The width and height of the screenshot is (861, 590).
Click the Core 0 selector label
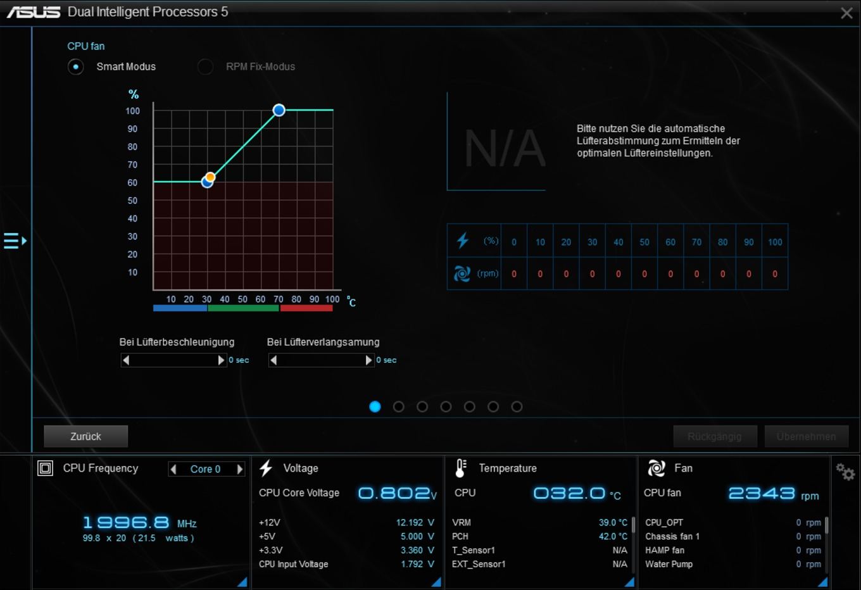(206, 469)
